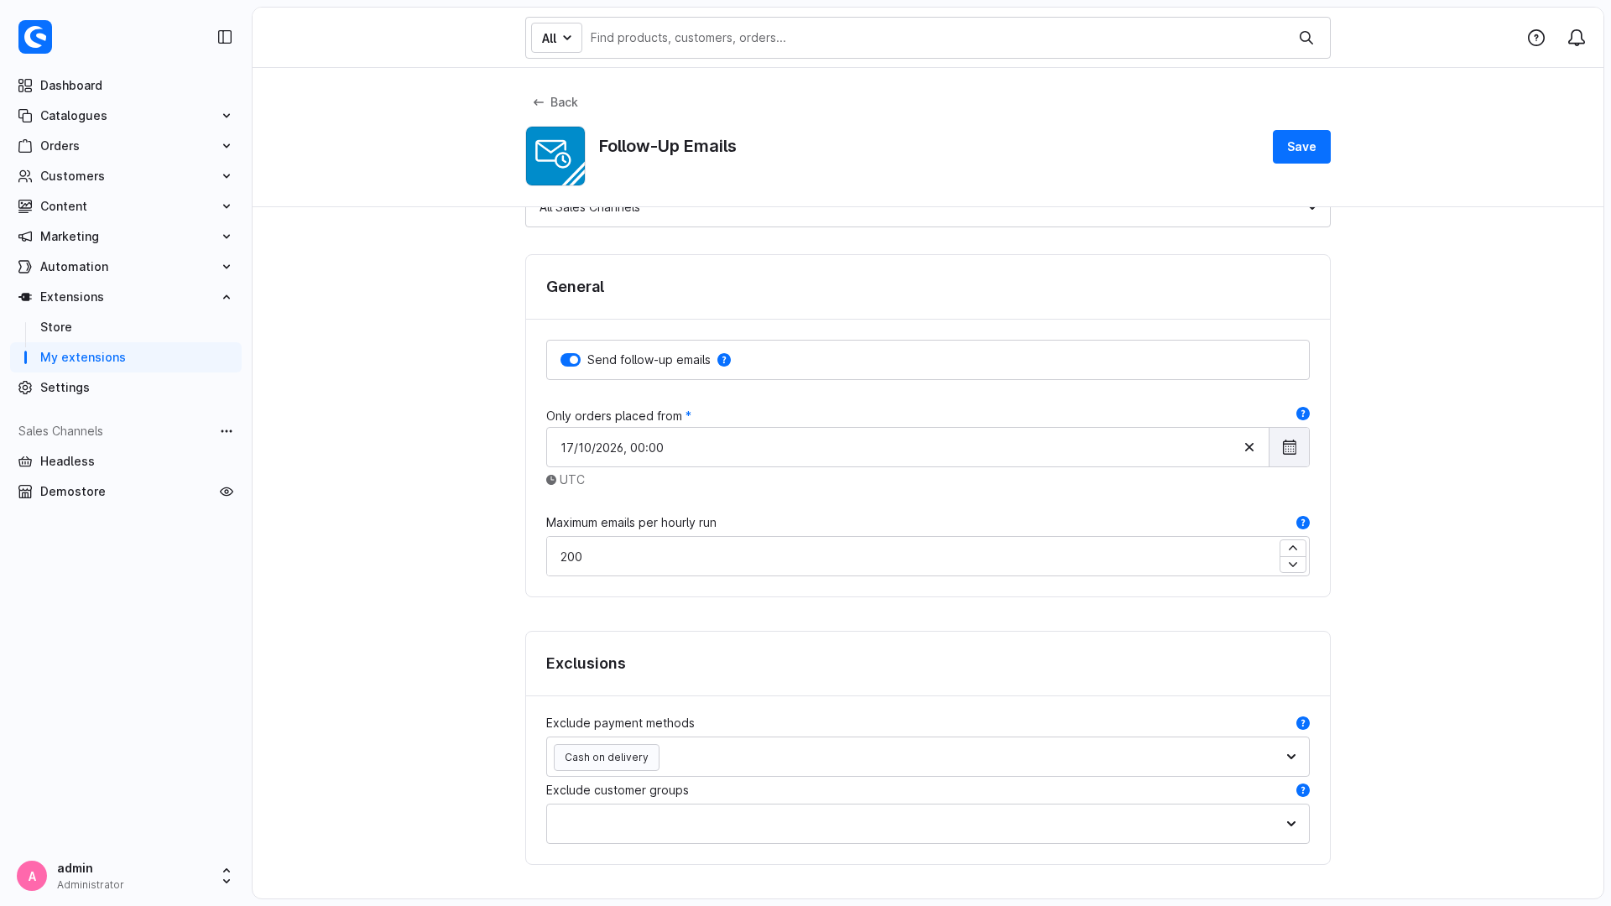
Task: Click the Shopware logo
Action: click(35, 37)
